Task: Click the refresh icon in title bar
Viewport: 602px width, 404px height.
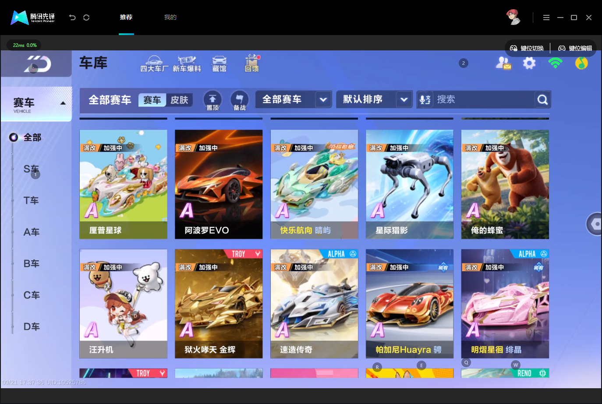Action: coord(86,18)
